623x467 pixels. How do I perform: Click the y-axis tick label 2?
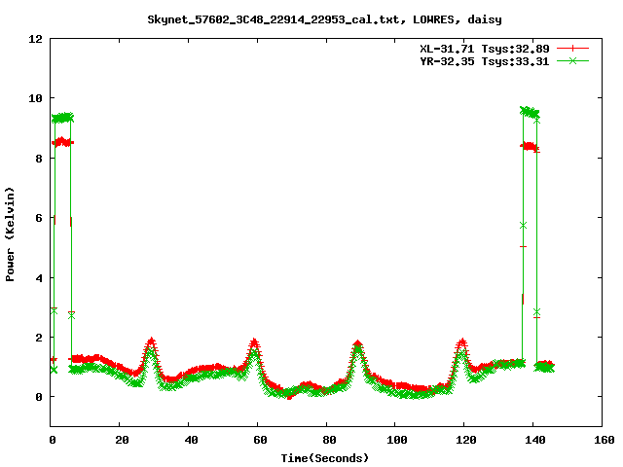coord(39,338)
